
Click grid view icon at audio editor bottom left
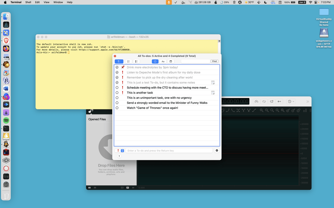pyautogui.click(x=90, y=188)
